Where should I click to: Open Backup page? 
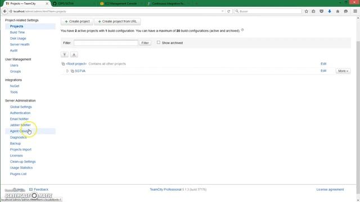click(x=15, y=144)
